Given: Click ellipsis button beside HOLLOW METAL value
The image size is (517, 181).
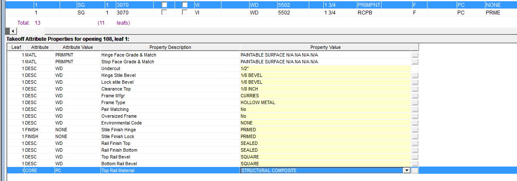Looking at the screenshot, I should tap(415, 103).
